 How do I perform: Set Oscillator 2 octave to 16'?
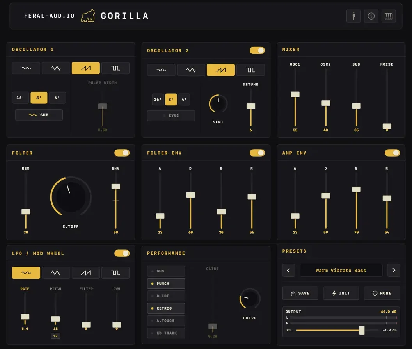pos(158,100)
